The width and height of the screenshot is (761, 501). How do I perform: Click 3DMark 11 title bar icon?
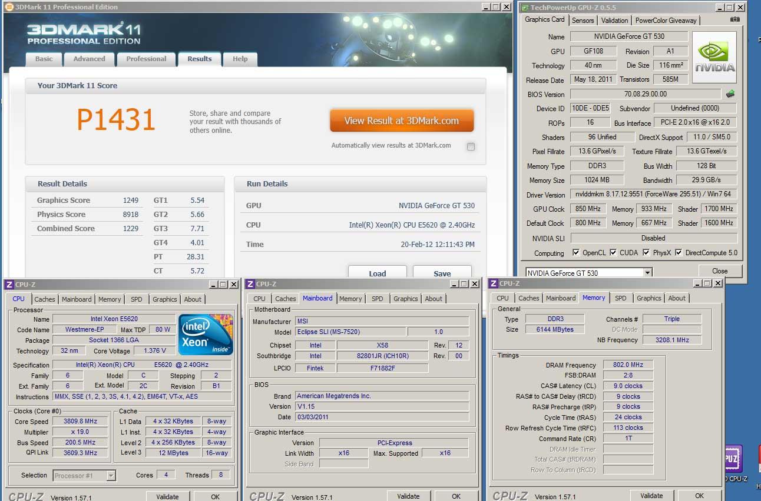(9, 7)
